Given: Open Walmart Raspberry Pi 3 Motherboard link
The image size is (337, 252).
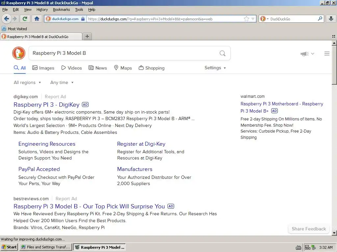Looking at the screenshot, I should [282, 107].
